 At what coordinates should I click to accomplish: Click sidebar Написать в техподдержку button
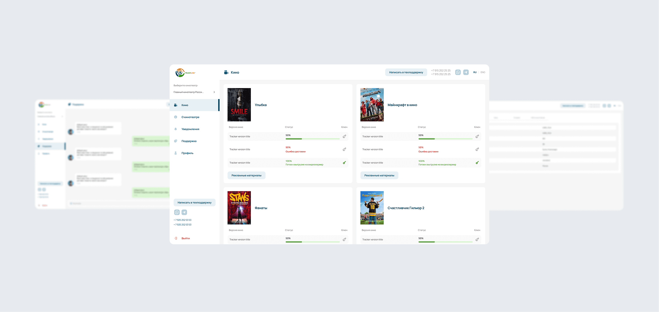[194, 203]
